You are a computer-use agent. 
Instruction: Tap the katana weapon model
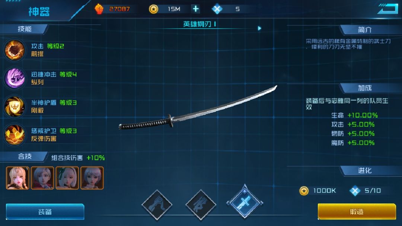click(198, 107)
